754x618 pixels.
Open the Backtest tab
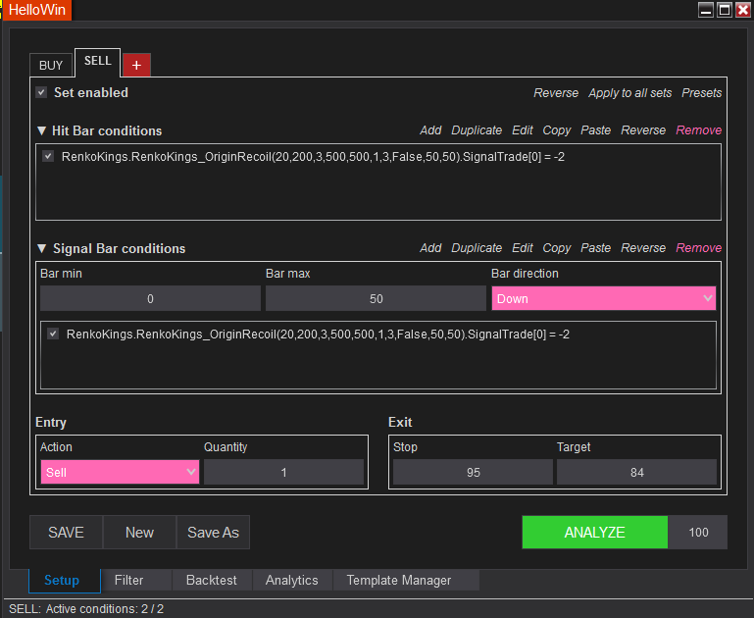click(x=212, y=580)
